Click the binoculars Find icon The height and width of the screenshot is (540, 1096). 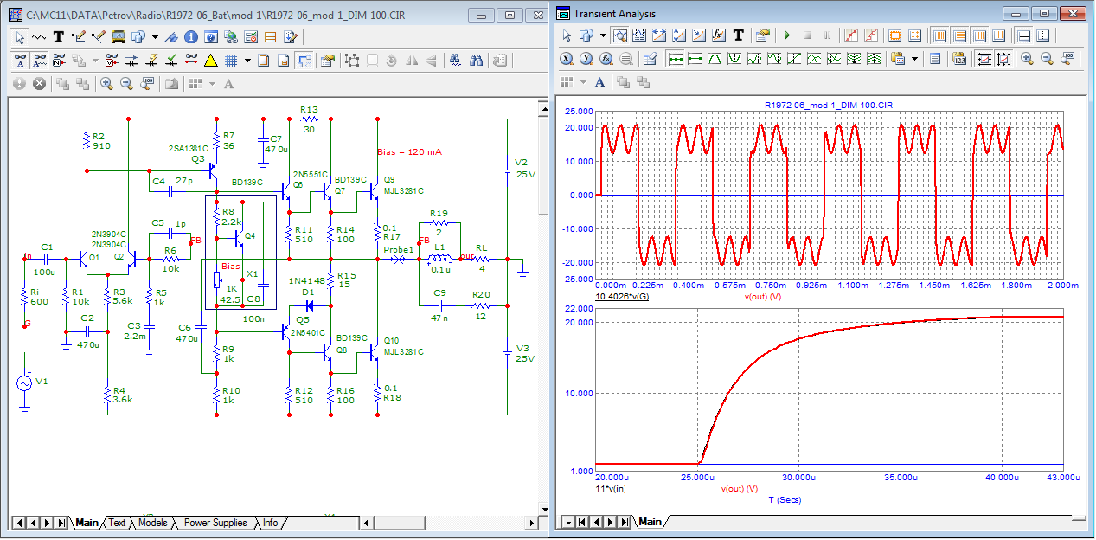(x=476, y=61)
